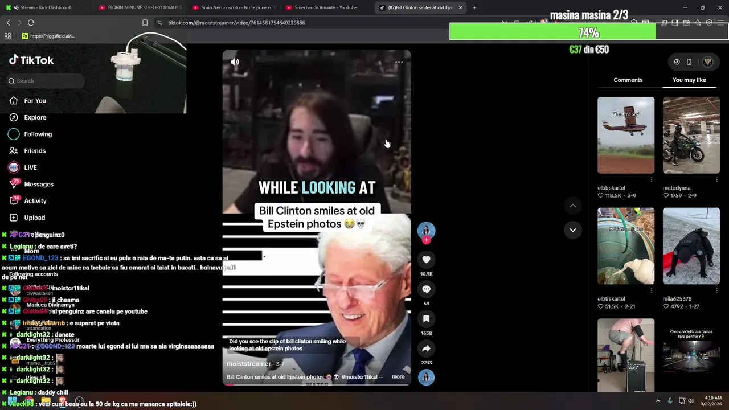Reload the browser page
The image size is (729, 410).
coord(31,23)
